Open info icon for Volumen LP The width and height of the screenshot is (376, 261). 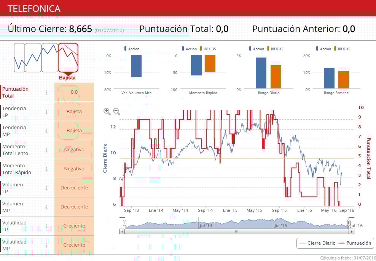46,188
